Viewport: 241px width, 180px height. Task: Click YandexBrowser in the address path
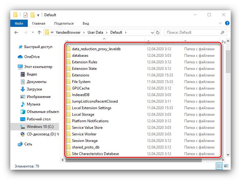[x=68, y=32]
